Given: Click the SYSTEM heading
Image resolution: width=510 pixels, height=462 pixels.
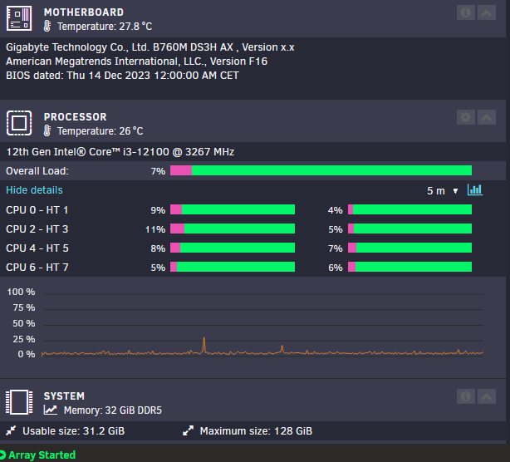Looking at the screenshot, I should pyautogui.click(x=64, y=396).
